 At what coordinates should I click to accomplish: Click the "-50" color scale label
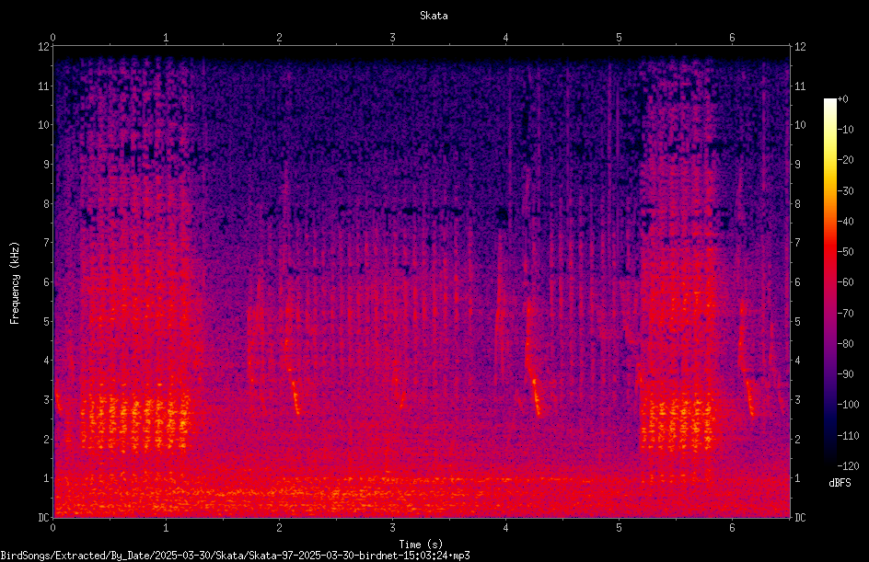click(845, 252)
